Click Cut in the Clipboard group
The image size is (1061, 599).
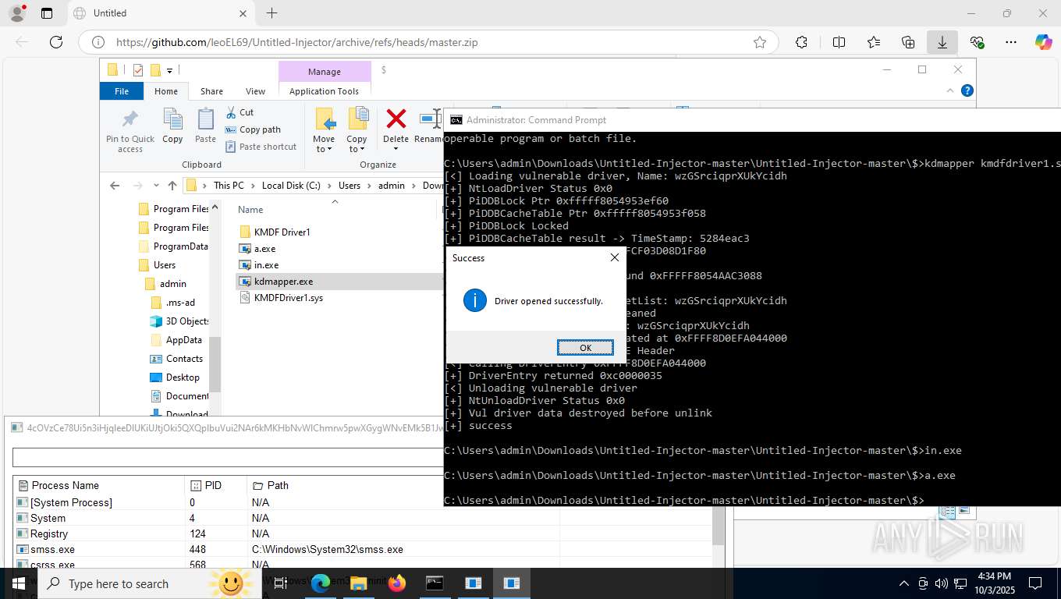[x=240, y=112]
